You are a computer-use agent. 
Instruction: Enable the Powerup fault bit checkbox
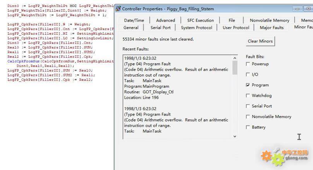248,64
